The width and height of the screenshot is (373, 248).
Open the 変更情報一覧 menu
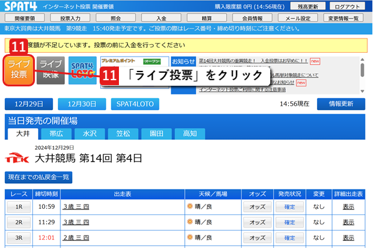click(x=343, y=18)
